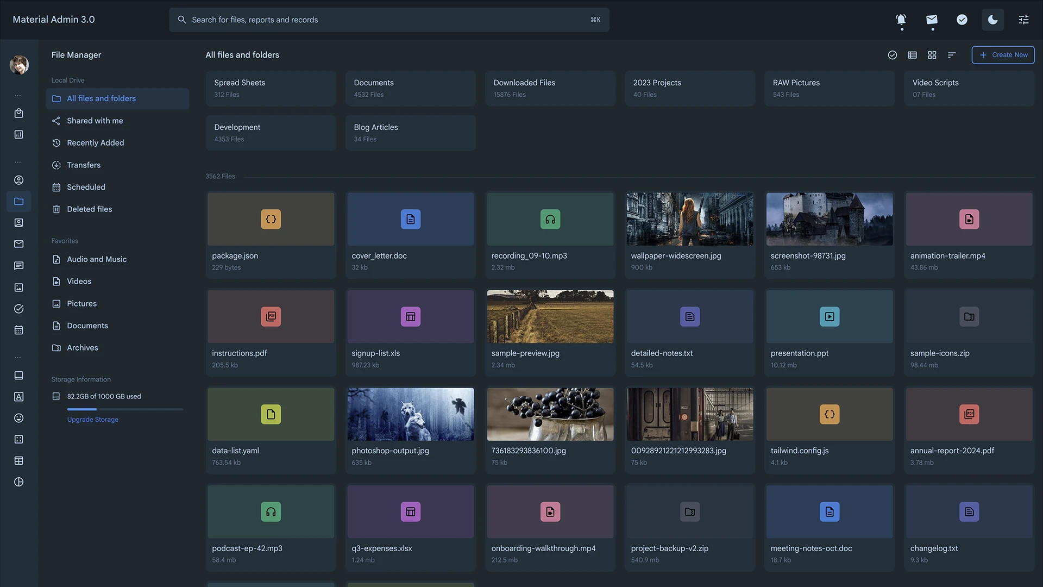Open Audio and Music favorite

point(117,259)
